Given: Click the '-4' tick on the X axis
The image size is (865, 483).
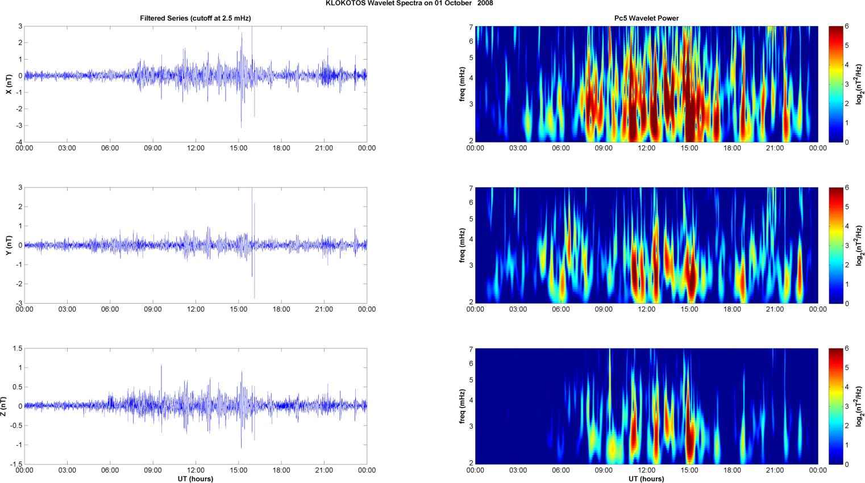Looking at the screenshot, I should (x=19, y=142).
